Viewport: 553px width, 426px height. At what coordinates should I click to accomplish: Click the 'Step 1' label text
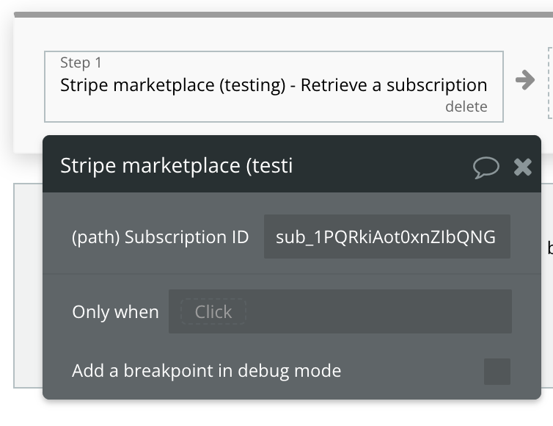81,62
